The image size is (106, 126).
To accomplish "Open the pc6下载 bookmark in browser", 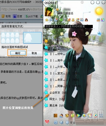I will click(31, 16).
